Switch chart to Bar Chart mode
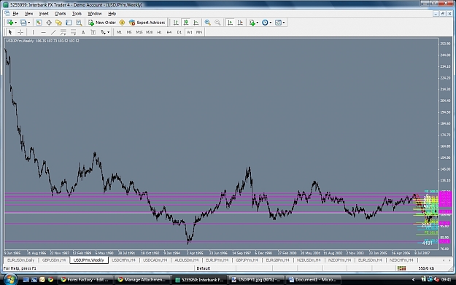This screenshot has height=285, width=456. 176,23
